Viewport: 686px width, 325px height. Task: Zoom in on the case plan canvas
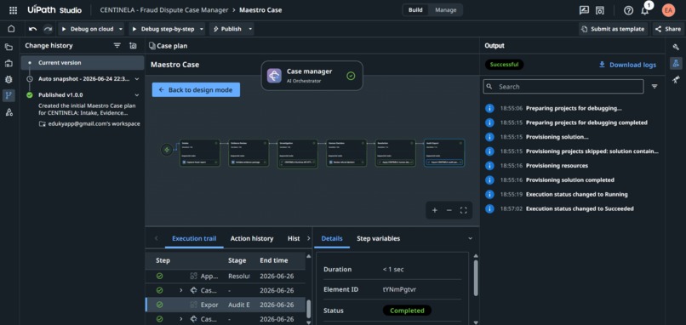pos(435,210)
